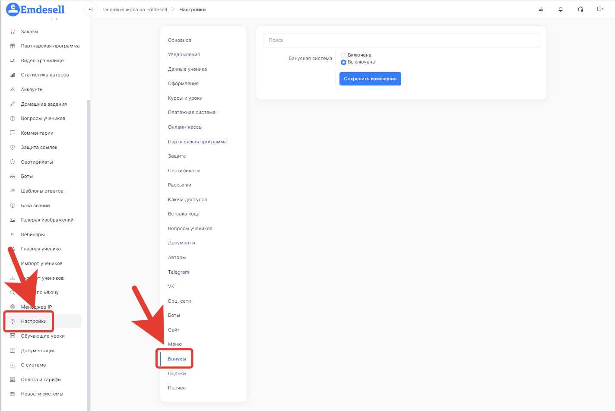Click the home icon in top bar
The image size is (615, 411).
(580, 9)
